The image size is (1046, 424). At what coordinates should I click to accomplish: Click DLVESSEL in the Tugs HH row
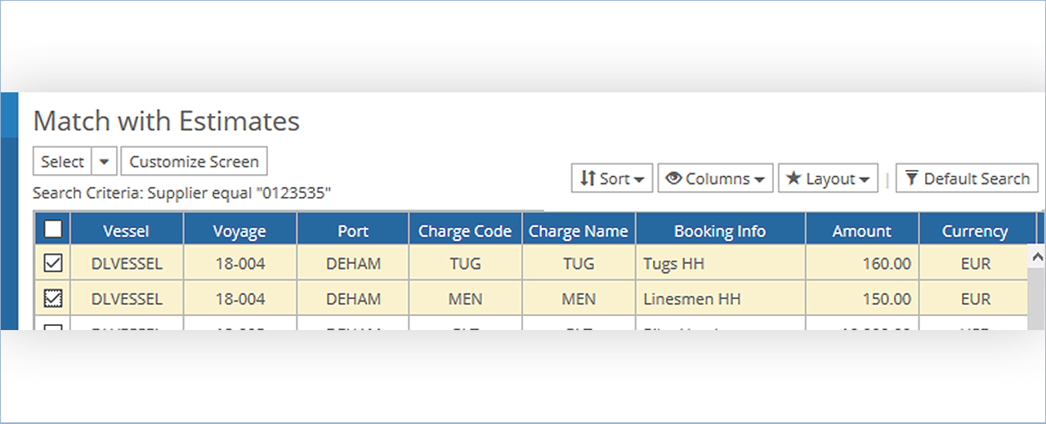click(127, 264)
